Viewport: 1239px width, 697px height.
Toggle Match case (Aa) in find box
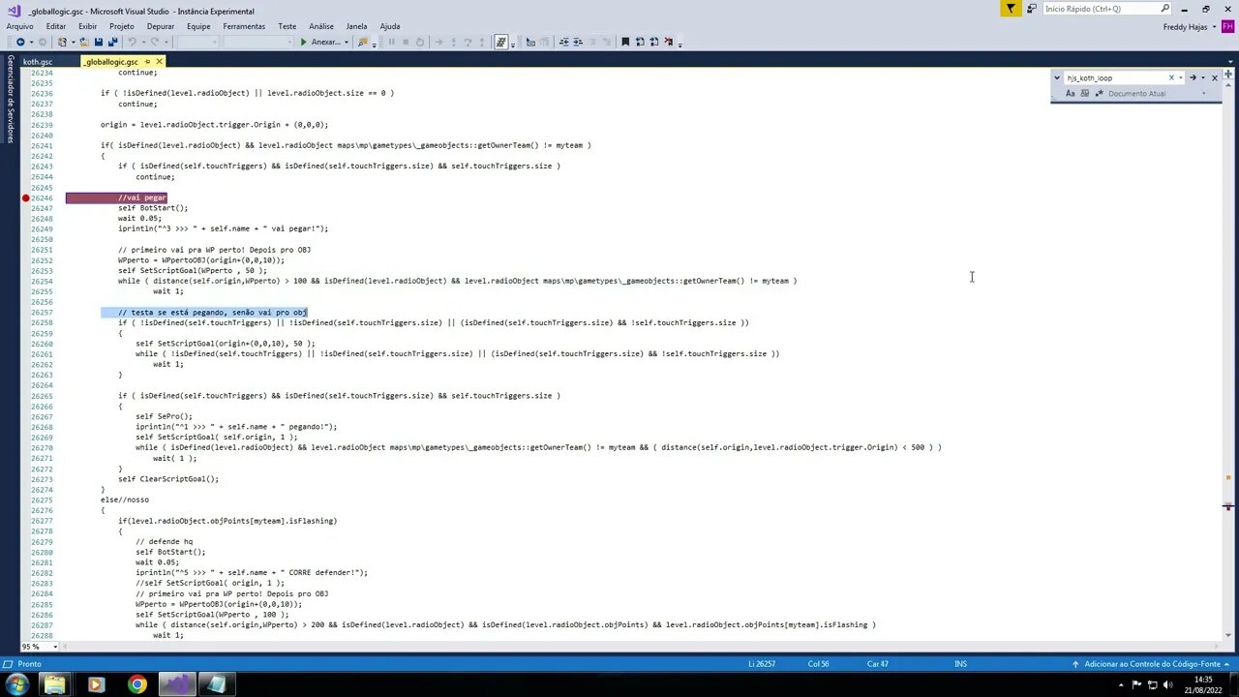1071,94
